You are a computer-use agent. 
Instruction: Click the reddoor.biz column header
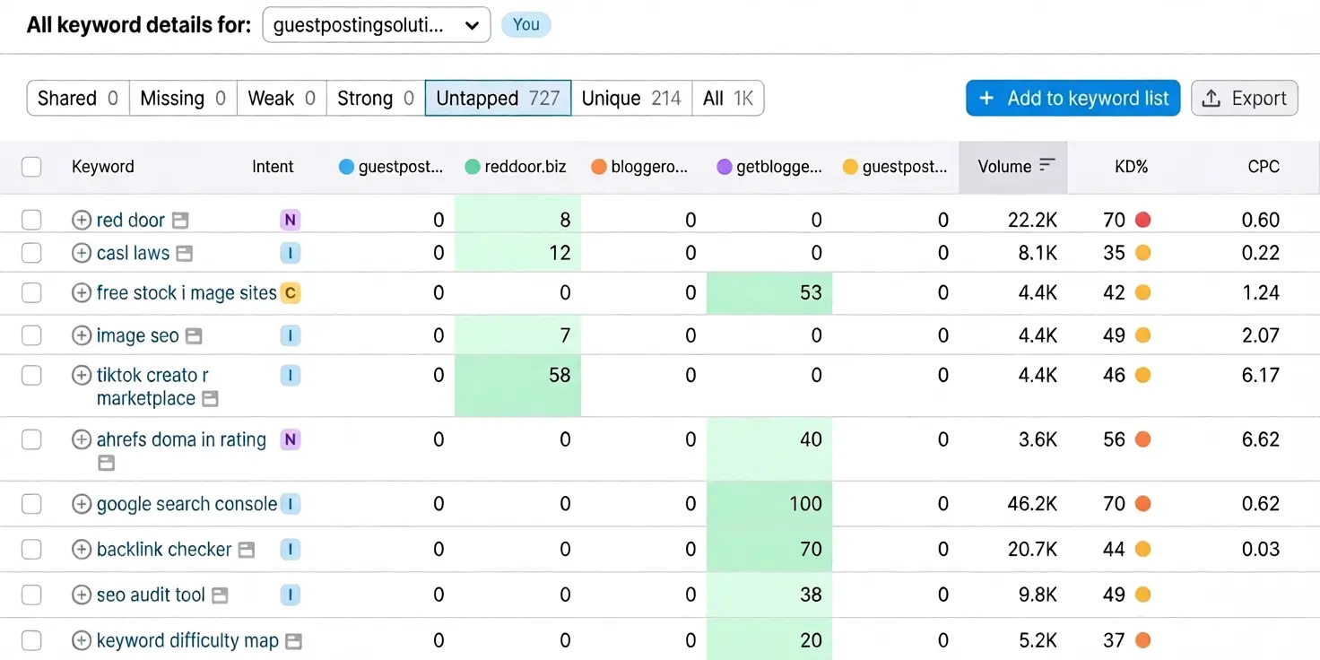pos(517,167)
